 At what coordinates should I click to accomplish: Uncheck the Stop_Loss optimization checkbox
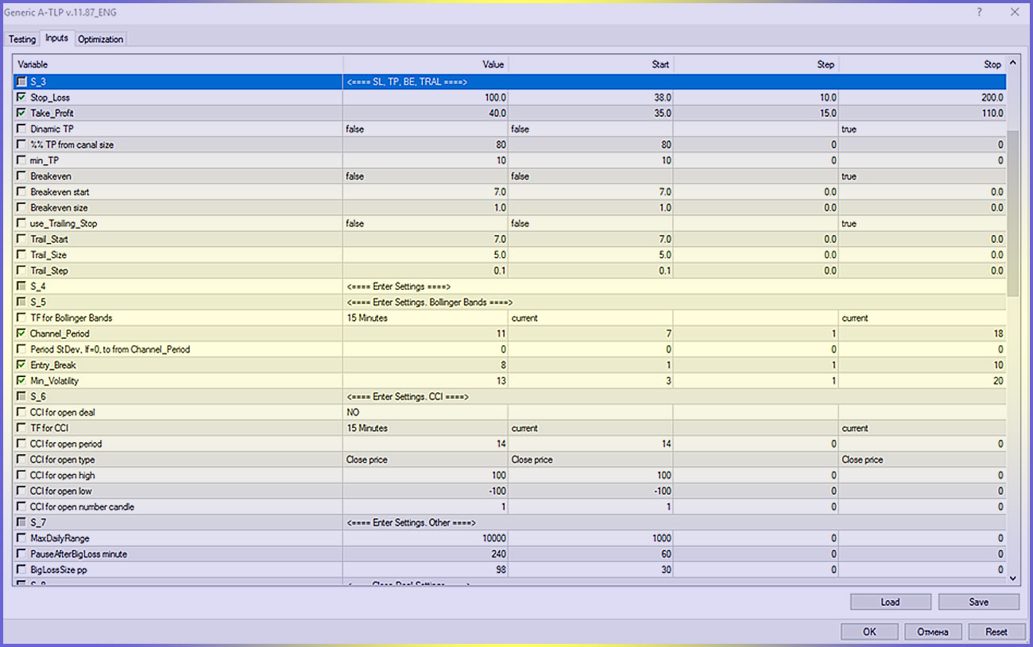[x=21, y=98]
